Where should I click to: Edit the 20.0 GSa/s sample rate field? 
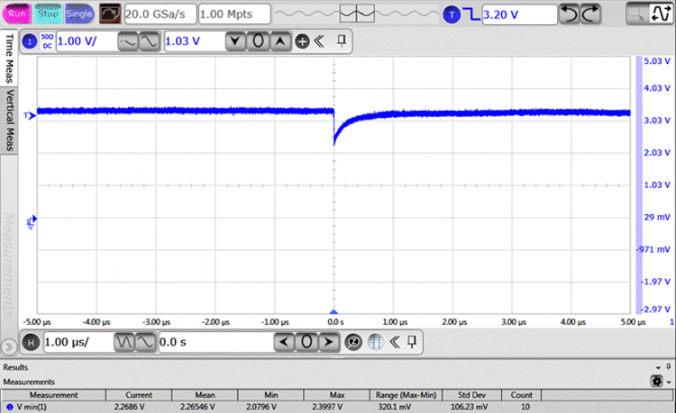click(160, 14)
